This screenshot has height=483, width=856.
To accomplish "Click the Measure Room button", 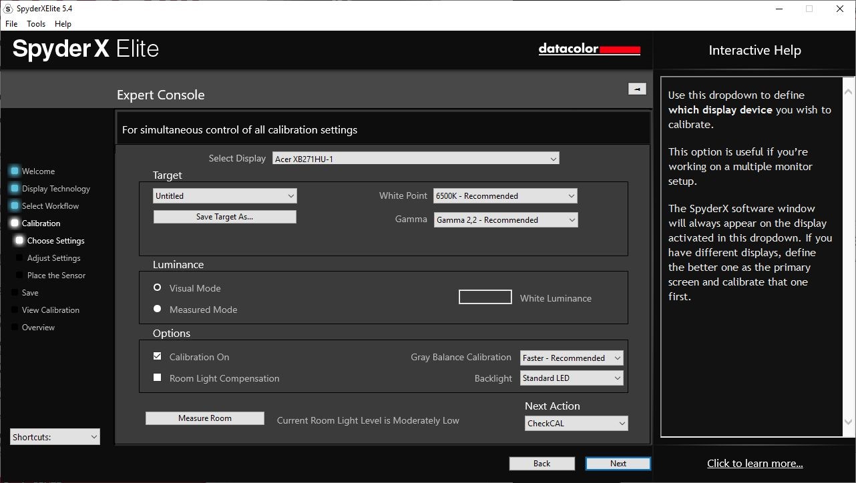I will click(205, 418).
